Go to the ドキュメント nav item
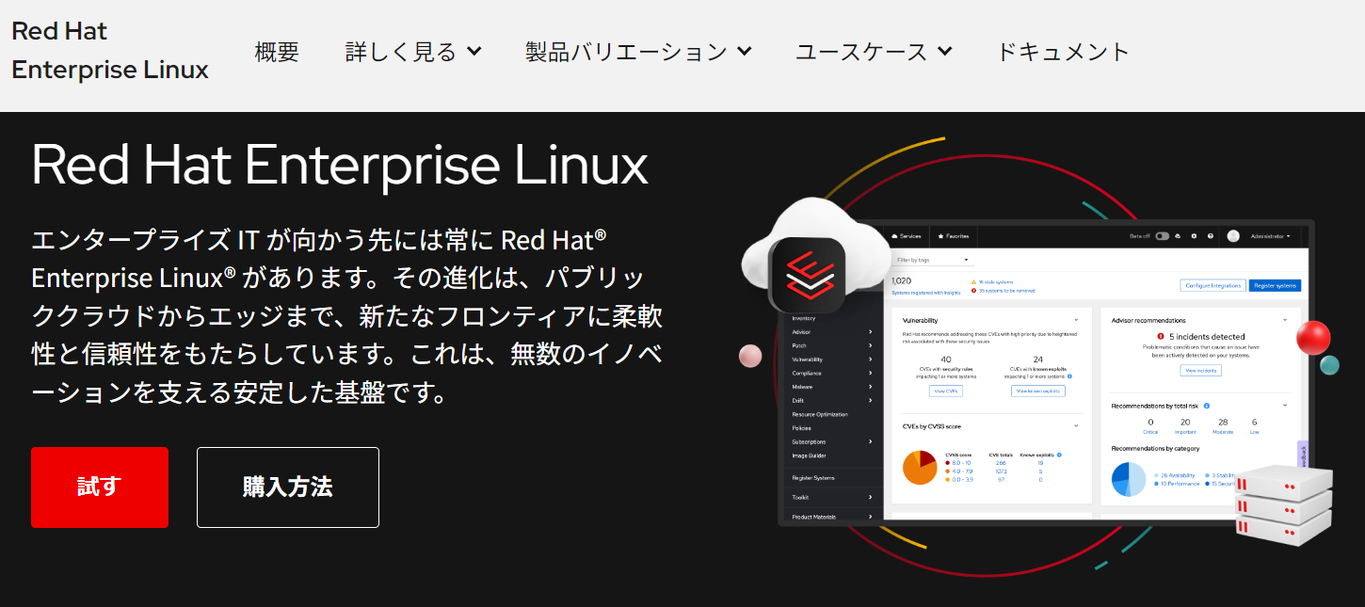 tap(1063, 52)
